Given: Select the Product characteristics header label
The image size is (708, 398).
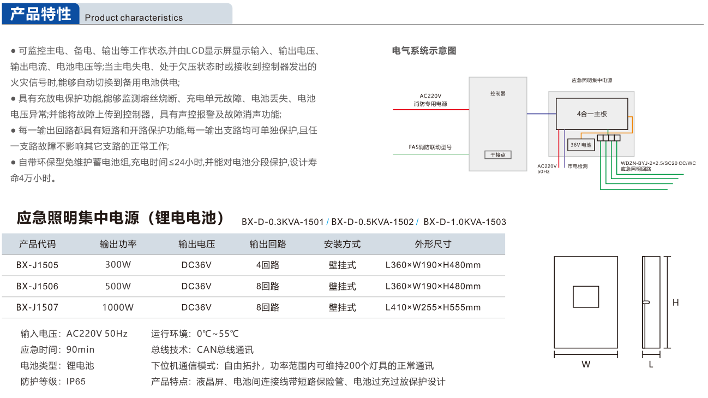Looking at the screenshot, I should point(134,17).
